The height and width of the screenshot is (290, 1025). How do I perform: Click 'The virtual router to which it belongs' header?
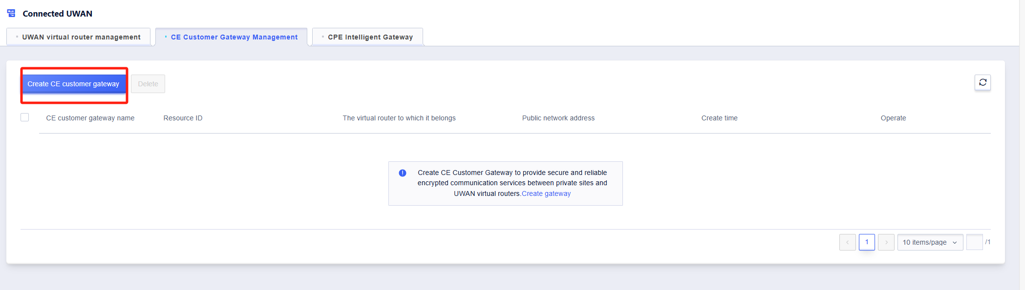click(x=399, y=118)
